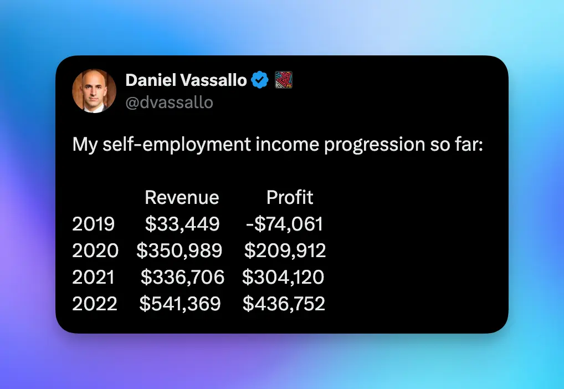Click the blue verified checkmark badge
Image resolution: width=564 pixels, height=389 pixels.
click(x=260, y=80)
